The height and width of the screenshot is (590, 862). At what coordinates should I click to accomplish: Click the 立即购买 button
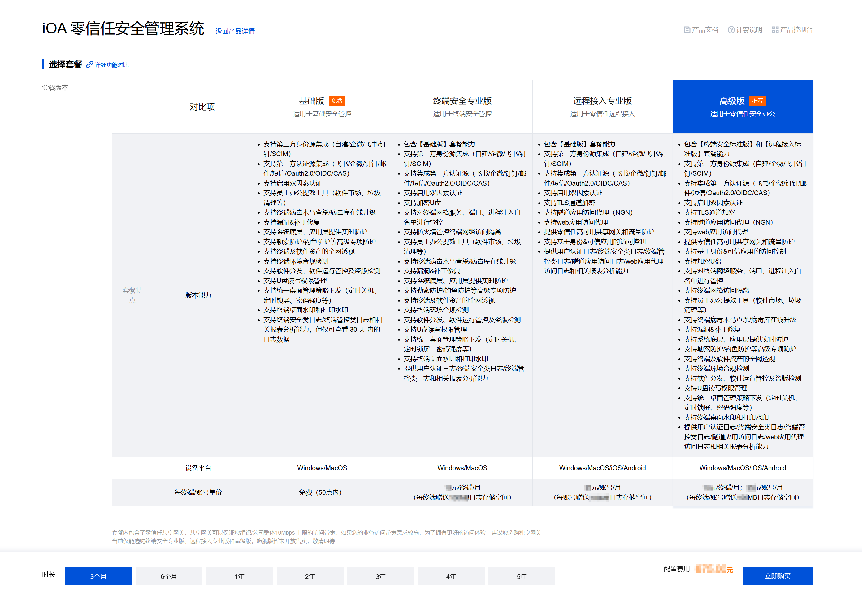[x=777, y=575]
